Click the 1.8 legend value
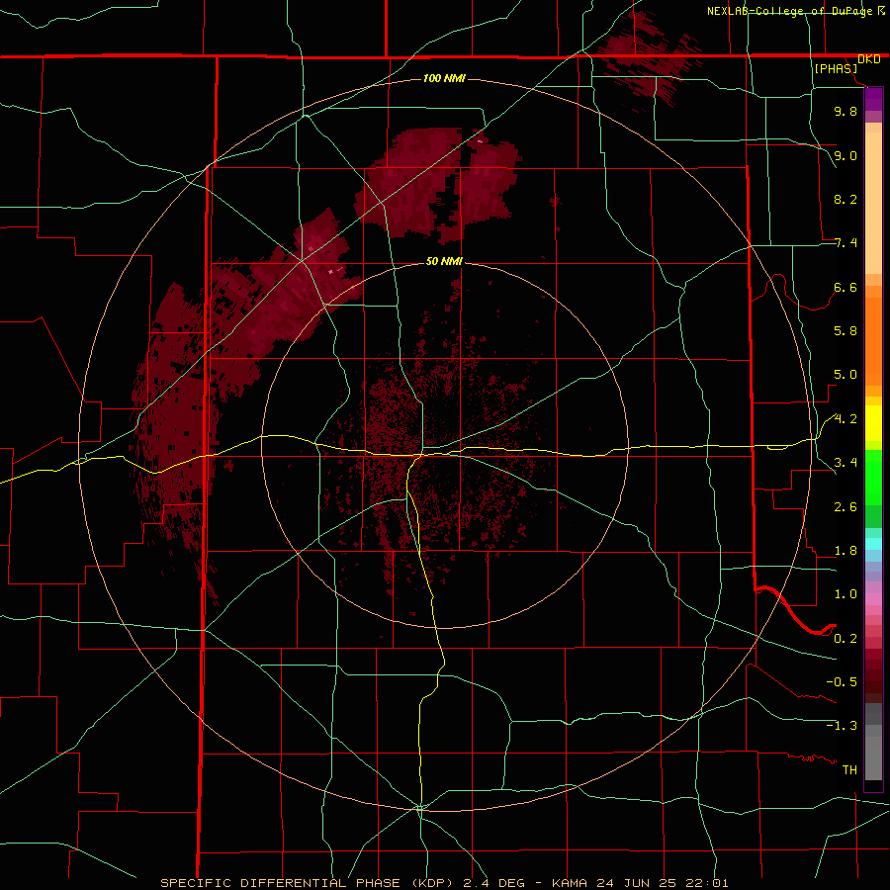 pos(845,551)
